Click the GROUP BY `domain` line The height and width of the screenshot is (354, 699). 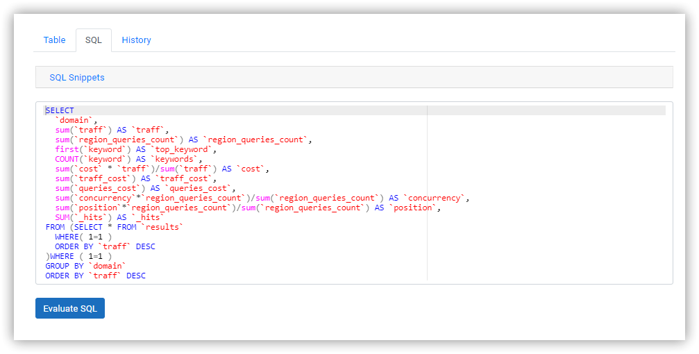click(85, 266)
